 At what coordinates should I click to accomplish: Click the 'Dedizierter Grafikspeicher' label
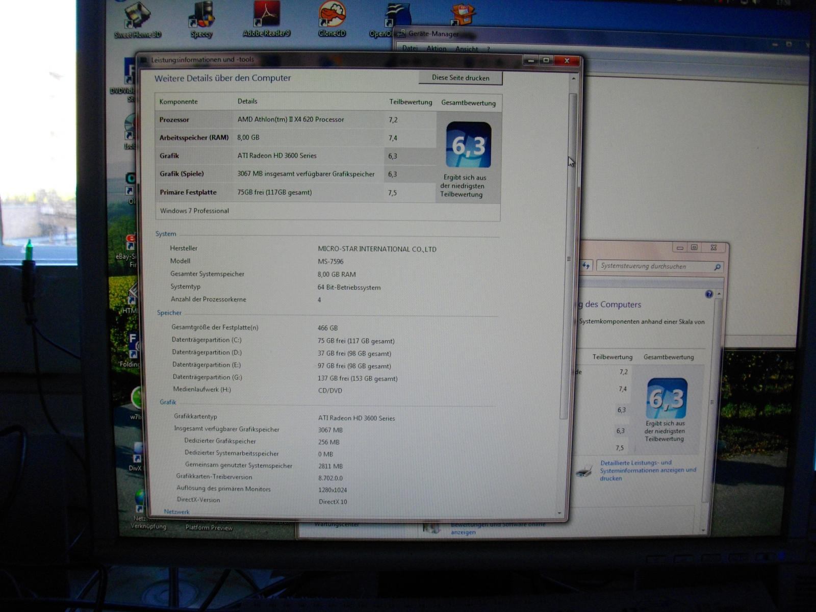(220, 441)
